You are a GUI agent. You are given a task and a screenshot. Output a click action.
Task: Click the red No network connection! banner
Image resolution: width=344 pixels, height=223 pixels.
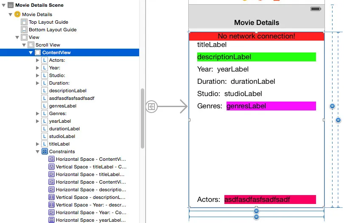[257, 36]
